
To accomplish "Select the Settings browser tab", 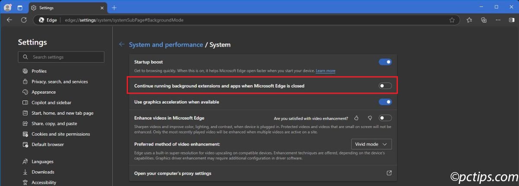I will 68,8.
